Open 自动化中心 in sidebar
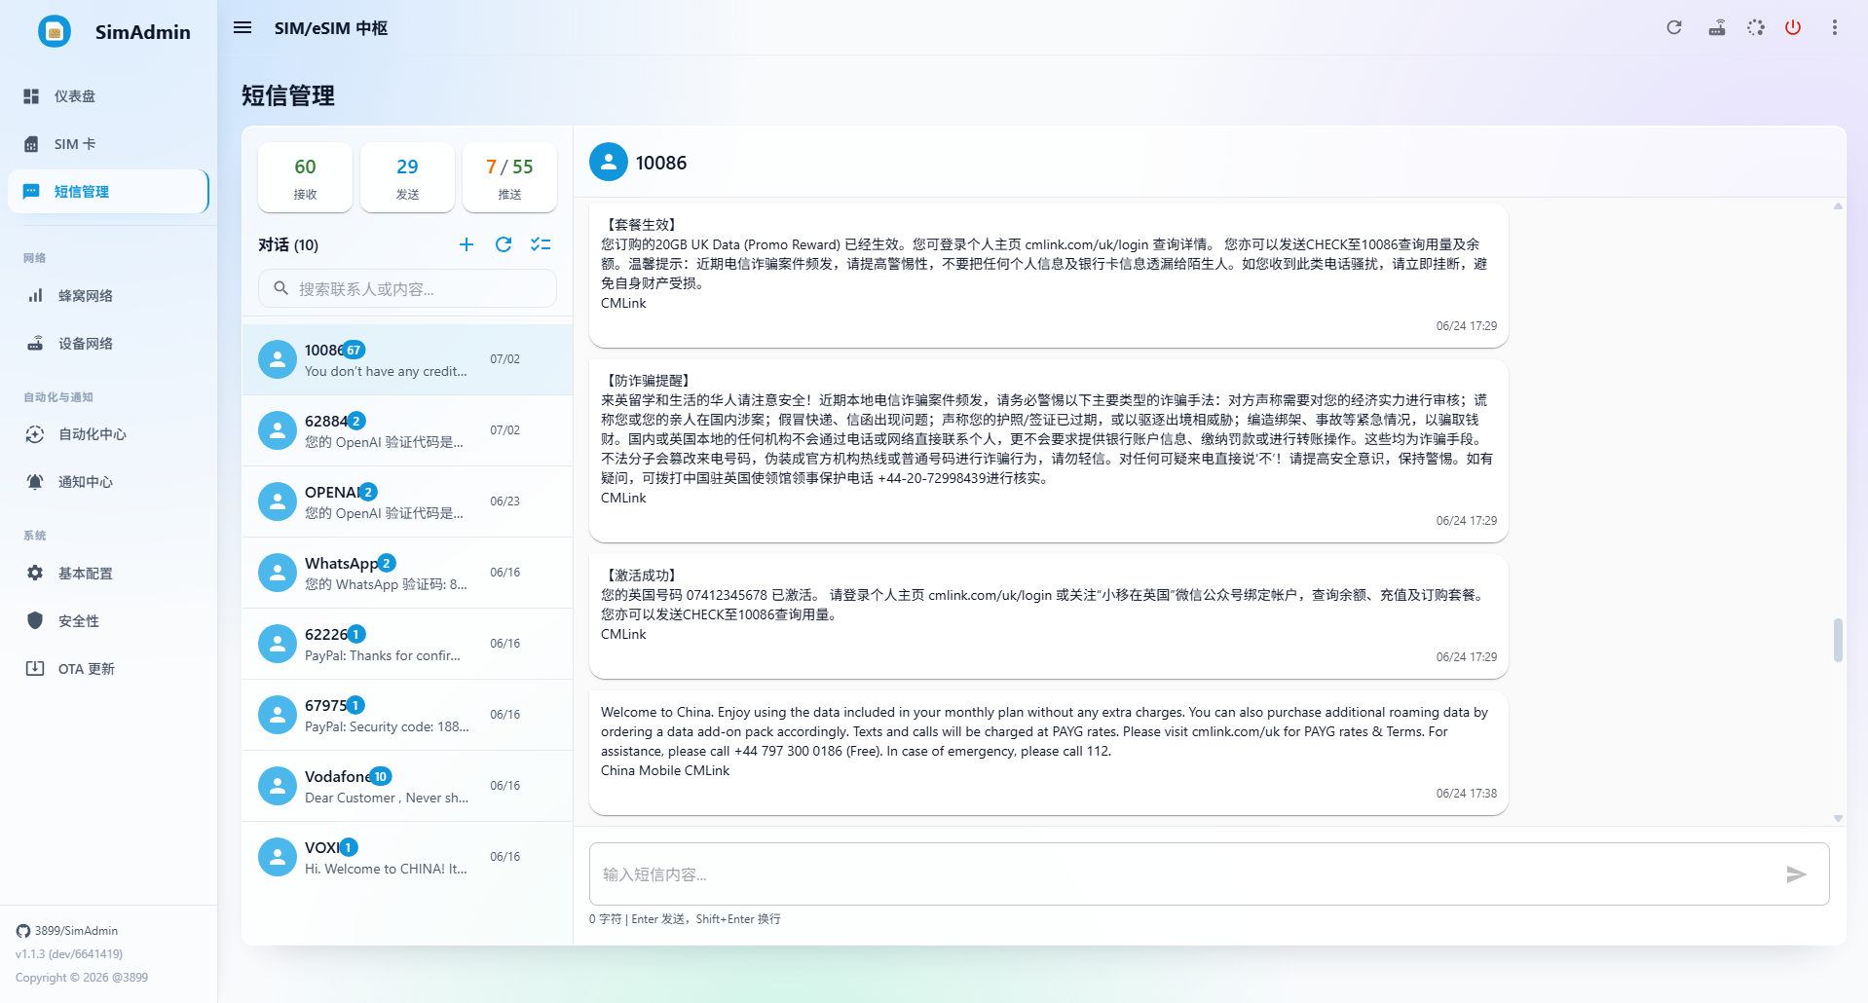The height and width of the screenshot is (1003, 1868). pyautogui.click(x=108, y=434)
